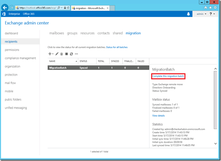This screenshot has width=221, height=161.
Task: Select the MigrationBatch row
Action: coord(98,68)
